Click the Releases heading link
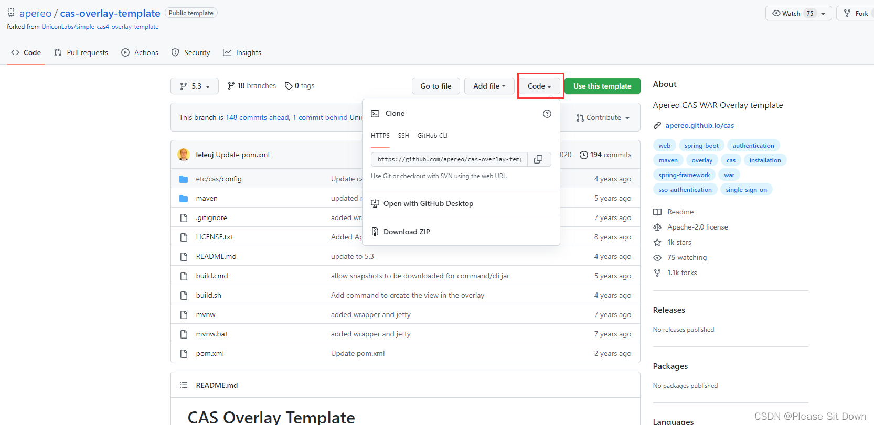This screenshot has height=425, width=874. (x=669, y=310)
